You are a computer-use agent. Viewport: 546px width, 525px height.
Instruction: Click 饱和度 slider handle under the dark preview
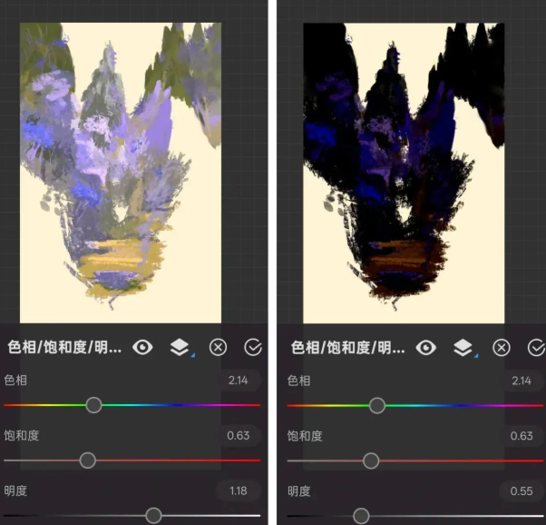371,461
